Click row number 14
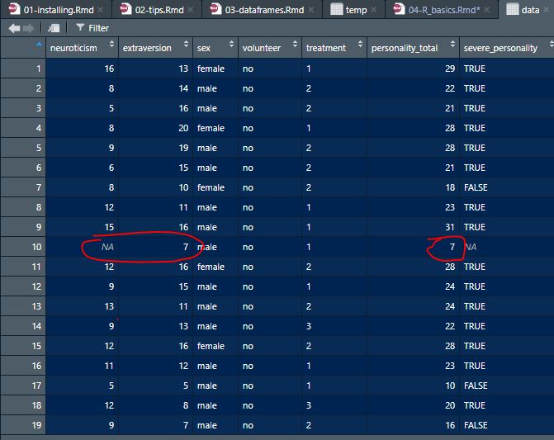Screen dimensions: 554x440 point(23,326)
